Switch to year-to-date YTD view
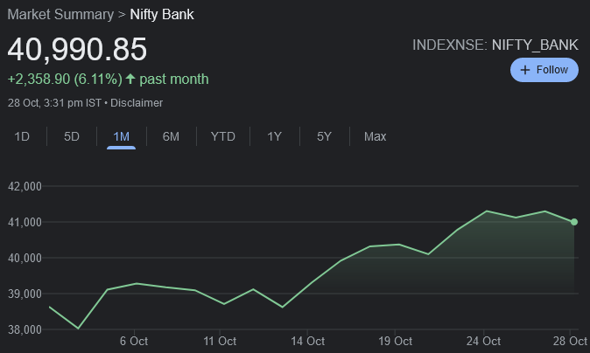Screen dimensions: 590x353 [x=222, y=136]
